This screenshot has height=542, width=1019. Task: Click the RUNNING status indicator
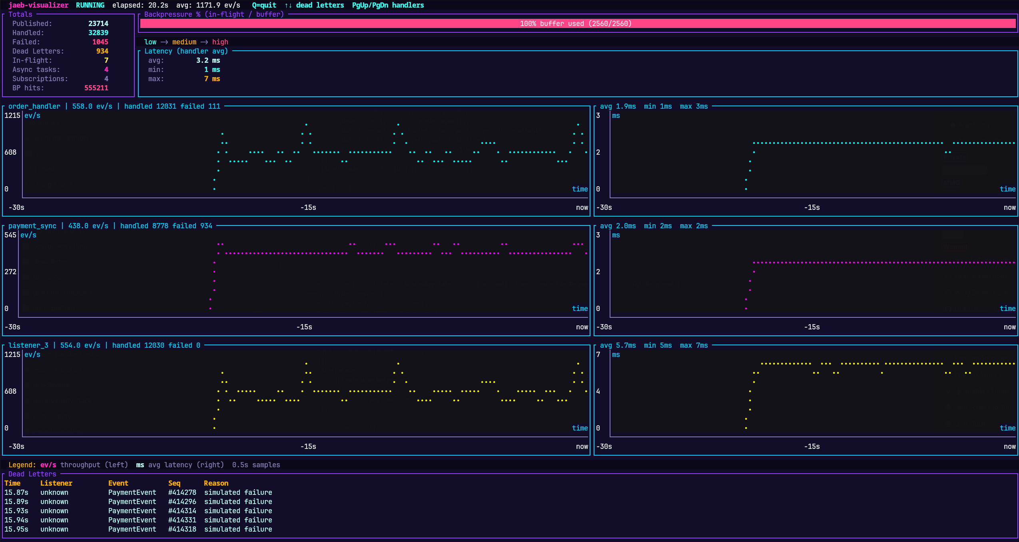[90, 5]
